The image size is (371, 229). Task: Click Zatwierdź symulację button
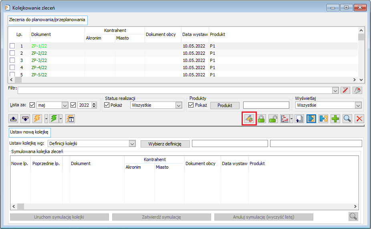coord(161,217)
